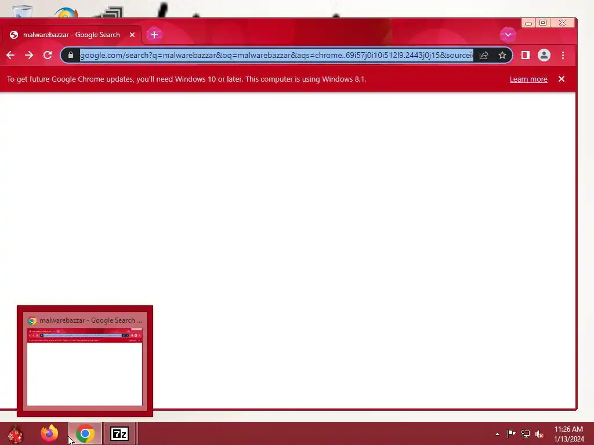This screenshot has width=594, height=445.
Task: Go back with the Chrome back arrow
Action: 10,55
